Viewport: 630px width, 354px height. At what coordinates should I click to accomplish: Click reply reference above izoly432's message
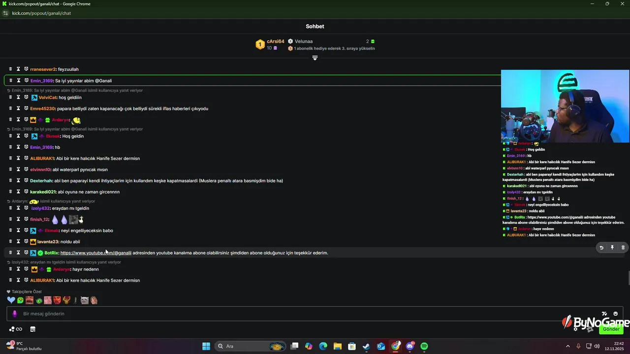point(50,201)
